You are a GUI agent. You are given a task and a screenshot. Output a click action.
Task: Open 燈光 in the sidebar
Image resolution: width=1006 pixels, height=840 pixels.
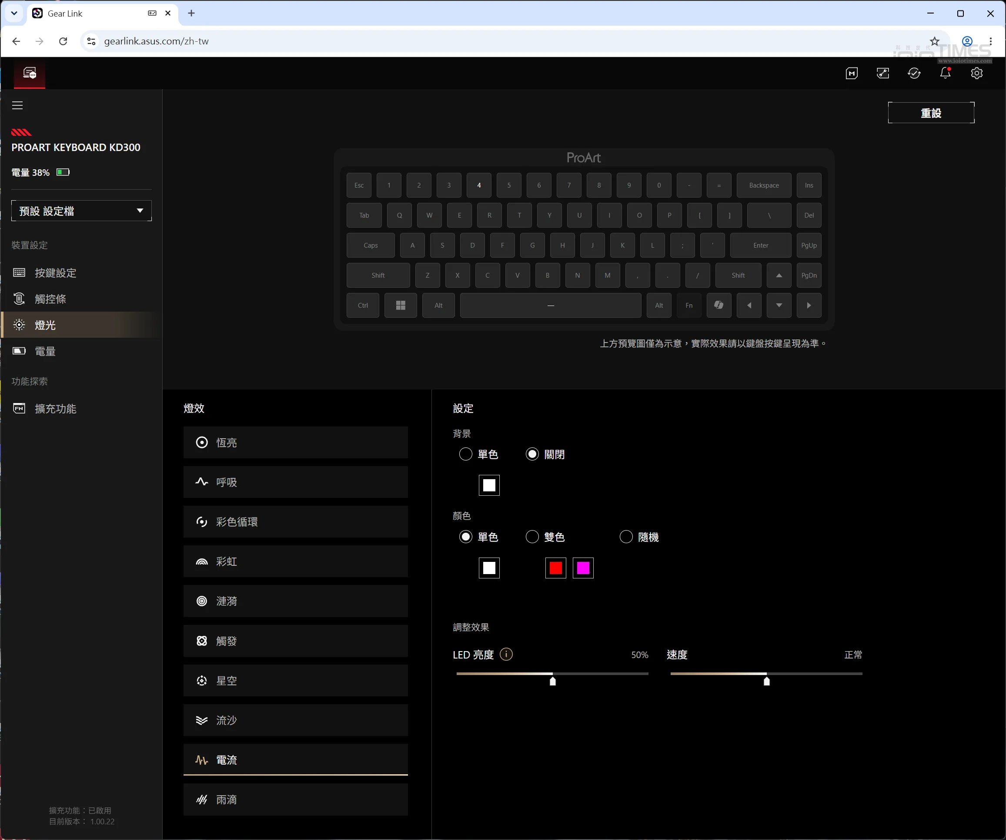[x=81, y=325]
